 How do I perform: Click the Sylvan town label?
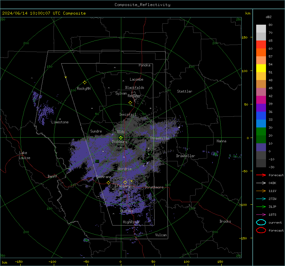pyautogui.click(x=121, y=93)
